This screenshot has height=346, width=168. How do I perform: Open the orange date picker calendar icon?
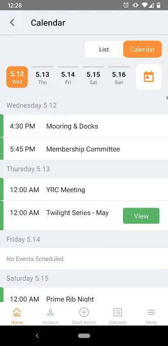pyautogui.click(x=149, y=77)
